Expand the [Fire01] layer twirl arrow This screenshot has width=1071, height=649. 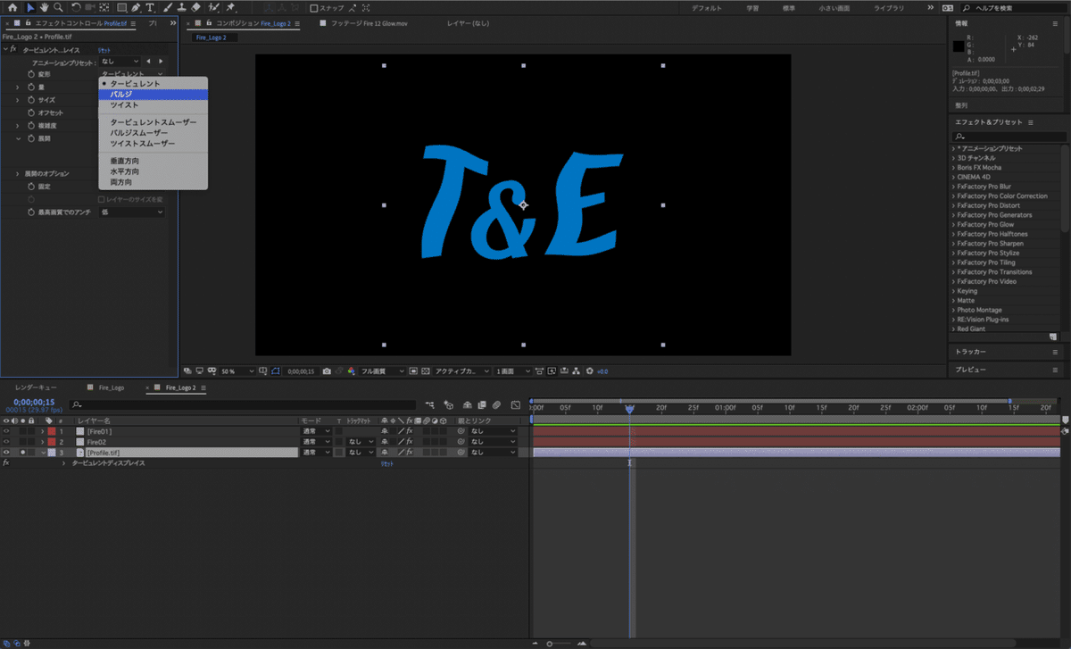tap(42, 431)
